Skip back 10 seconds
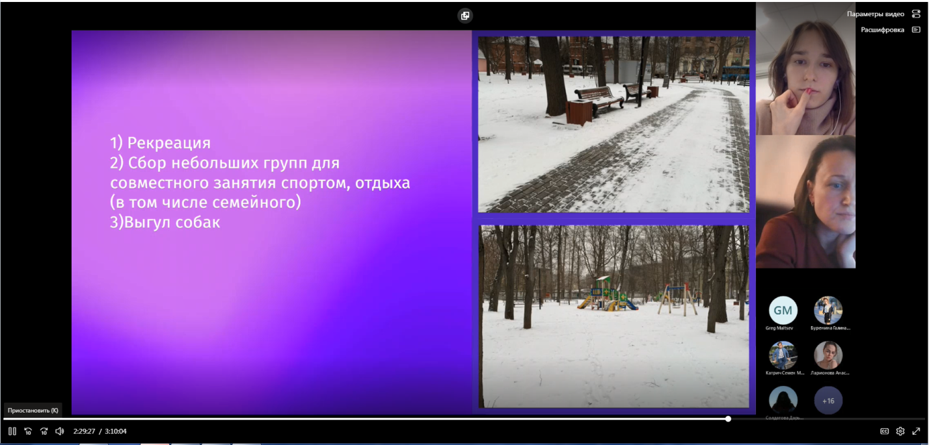929x445 pixels. pyautogui.click(x=28, y=431)
